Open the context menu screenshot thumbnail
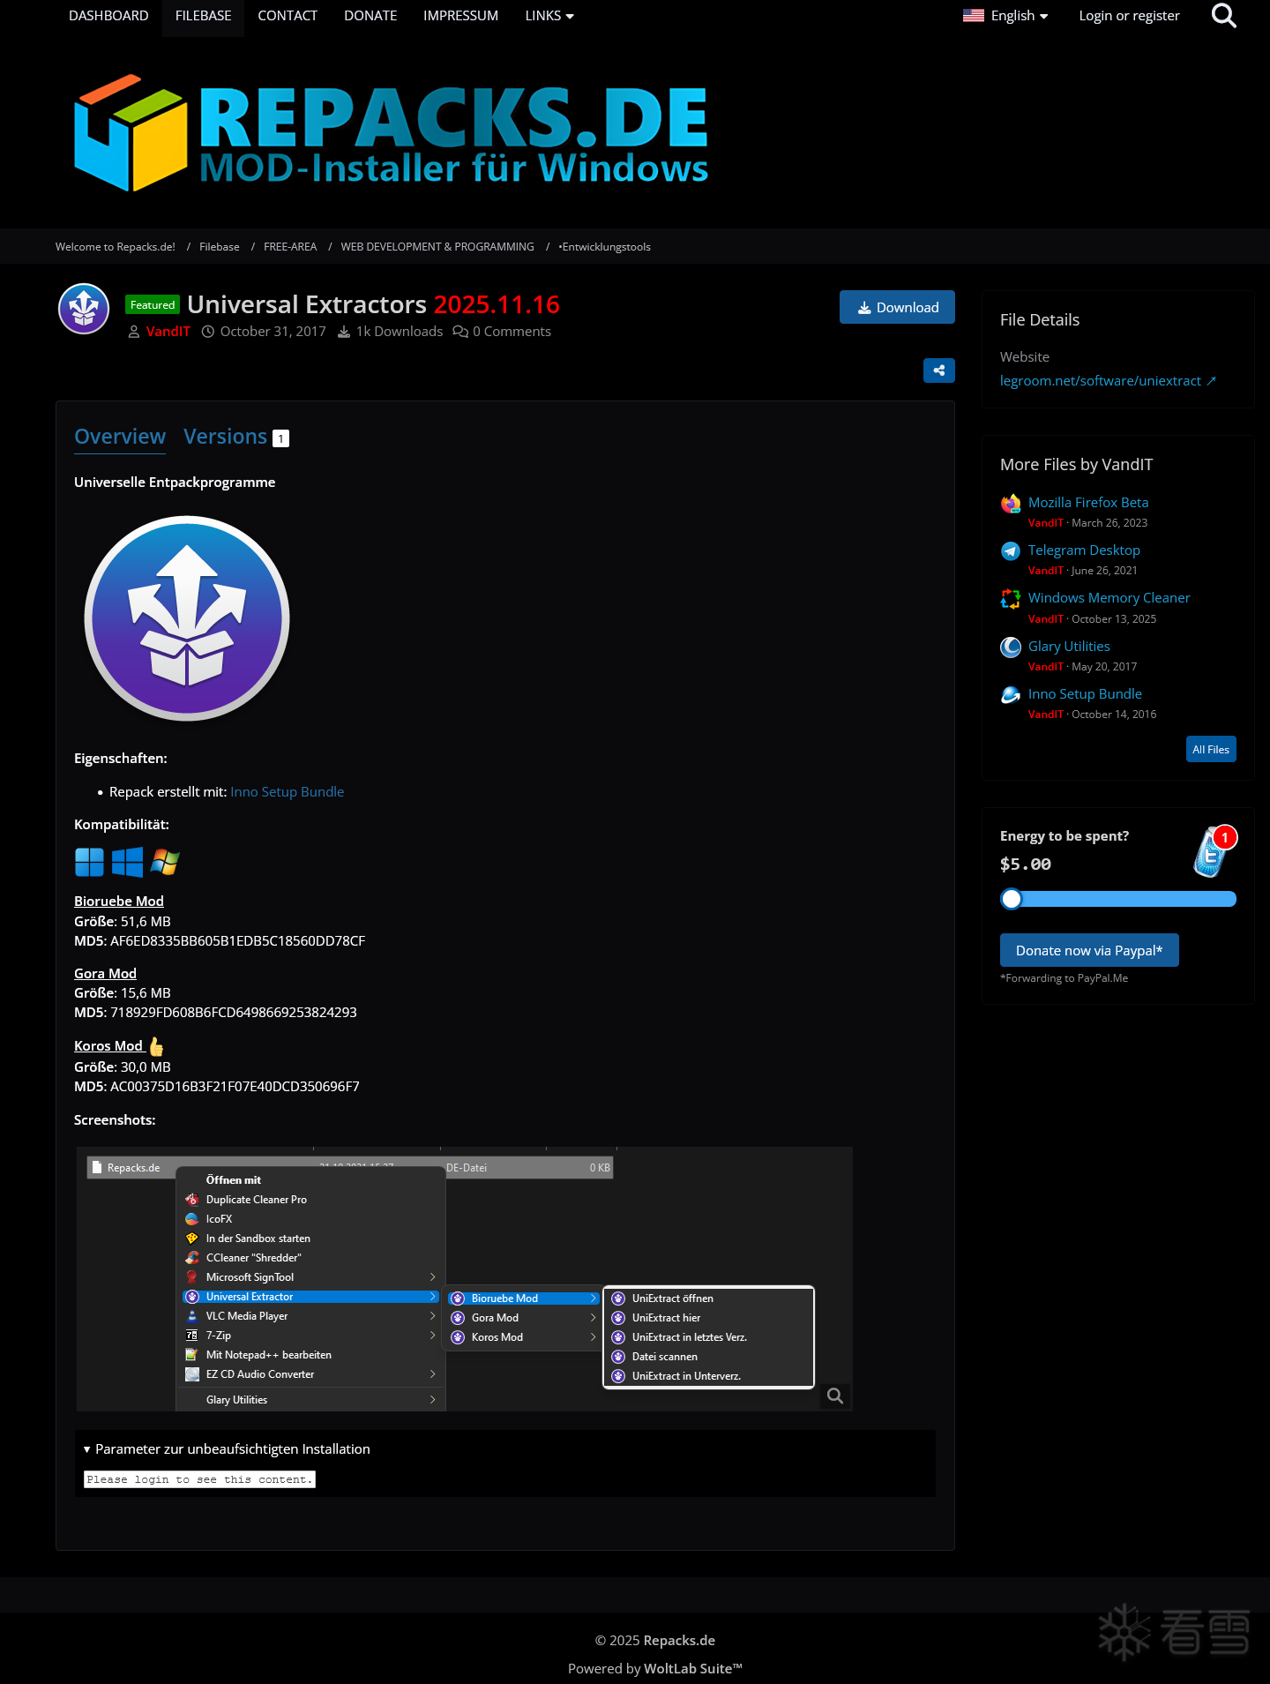This screenshot has width=1270, height=1684. [465, 1279]
